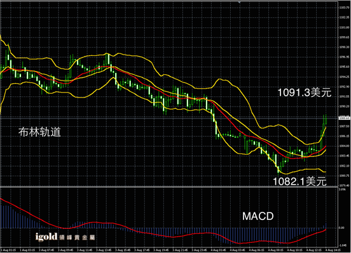
Task: Click the 4 Aug 14:15 time label
Action: click(x=333, y=250)
